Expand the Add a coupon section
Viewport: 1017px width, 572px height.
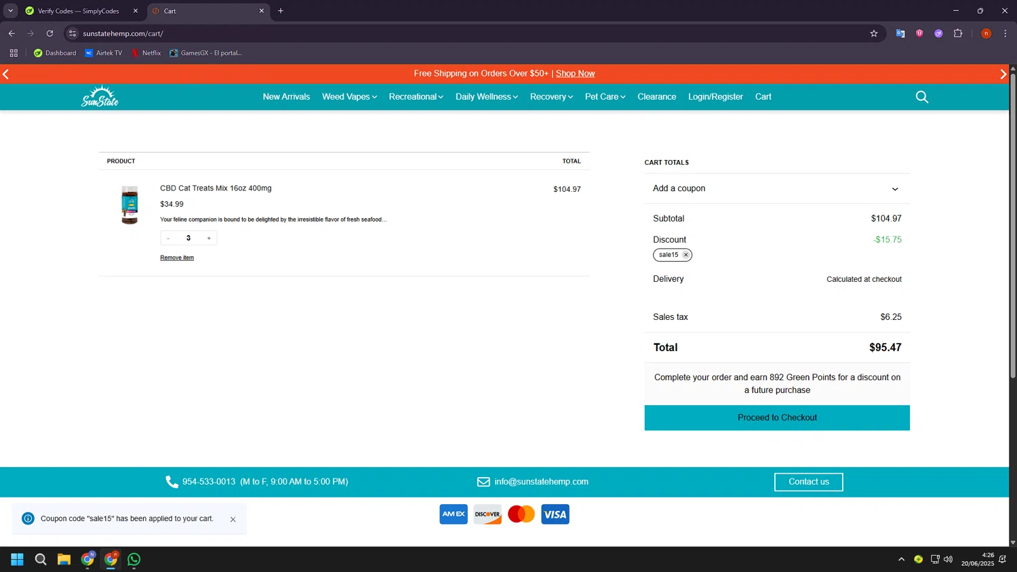[x=777, y=188]
